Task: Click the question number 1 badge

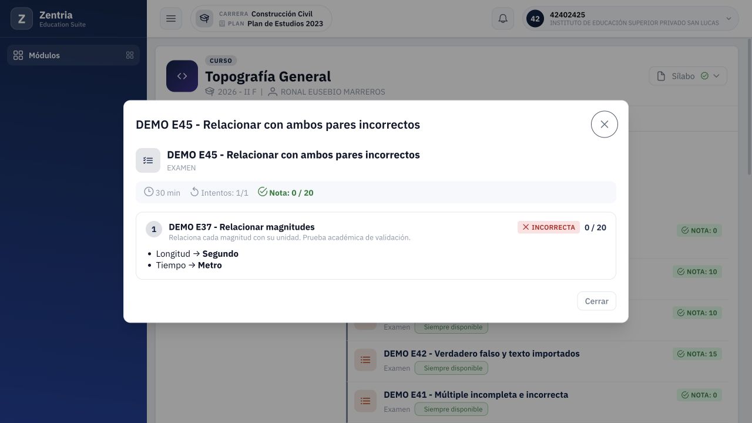Action: point(154,229)
